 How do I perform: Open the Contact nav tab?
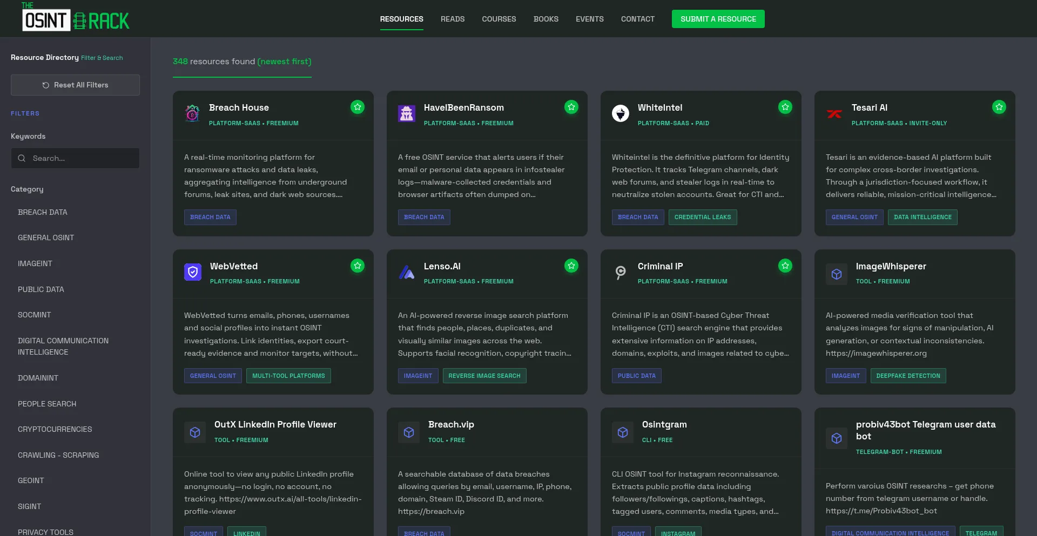coord(638,19)
